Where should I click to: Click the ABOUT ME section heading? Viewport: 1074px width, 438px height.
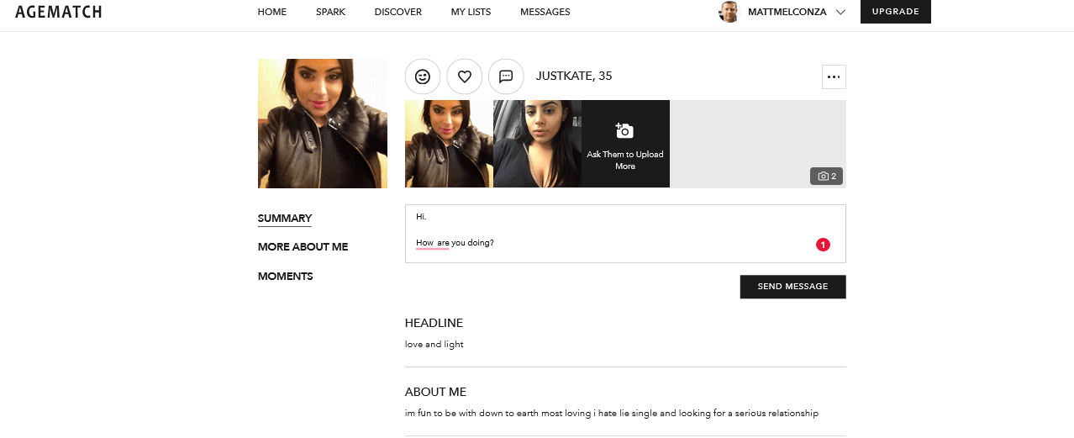click(x=435, y=392)
